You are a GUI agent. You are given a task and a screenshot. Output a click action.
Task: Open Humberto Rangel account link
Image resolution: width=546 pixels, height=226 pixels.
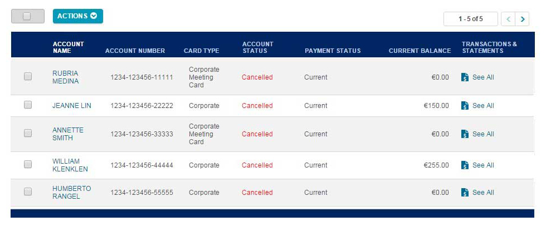click(x=71, y=192)
